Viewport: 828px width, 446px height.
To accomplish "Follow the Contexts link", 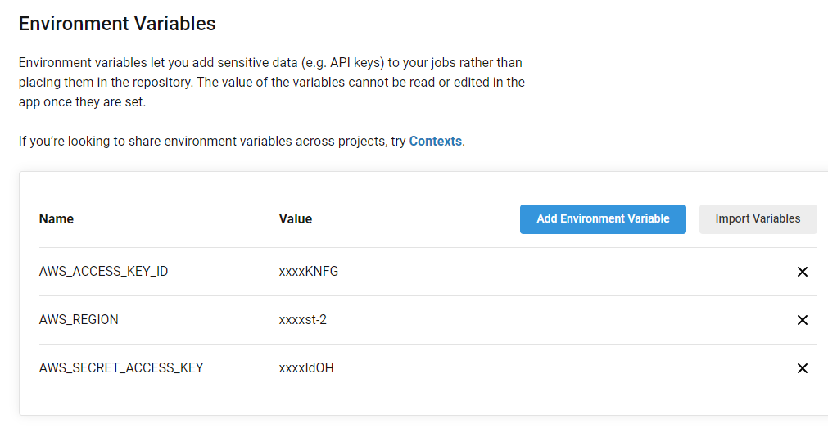I will [436, 142].
